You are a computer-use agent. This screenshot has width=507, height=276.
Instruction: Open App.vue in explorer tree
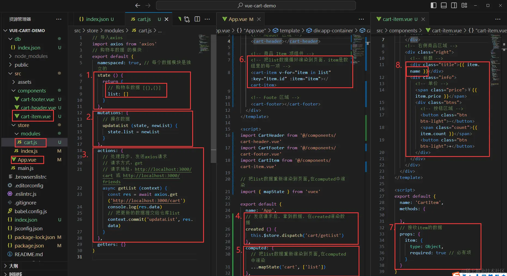point(27,160)
